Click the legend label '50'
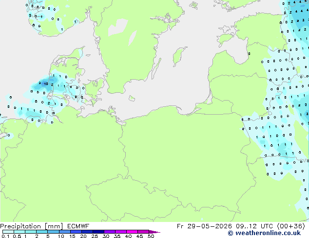 point(151,236)
